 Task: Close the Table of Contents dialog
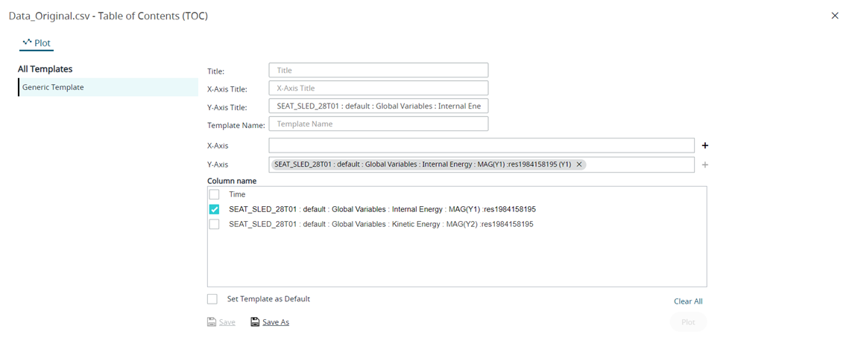(x=834, y=16)
